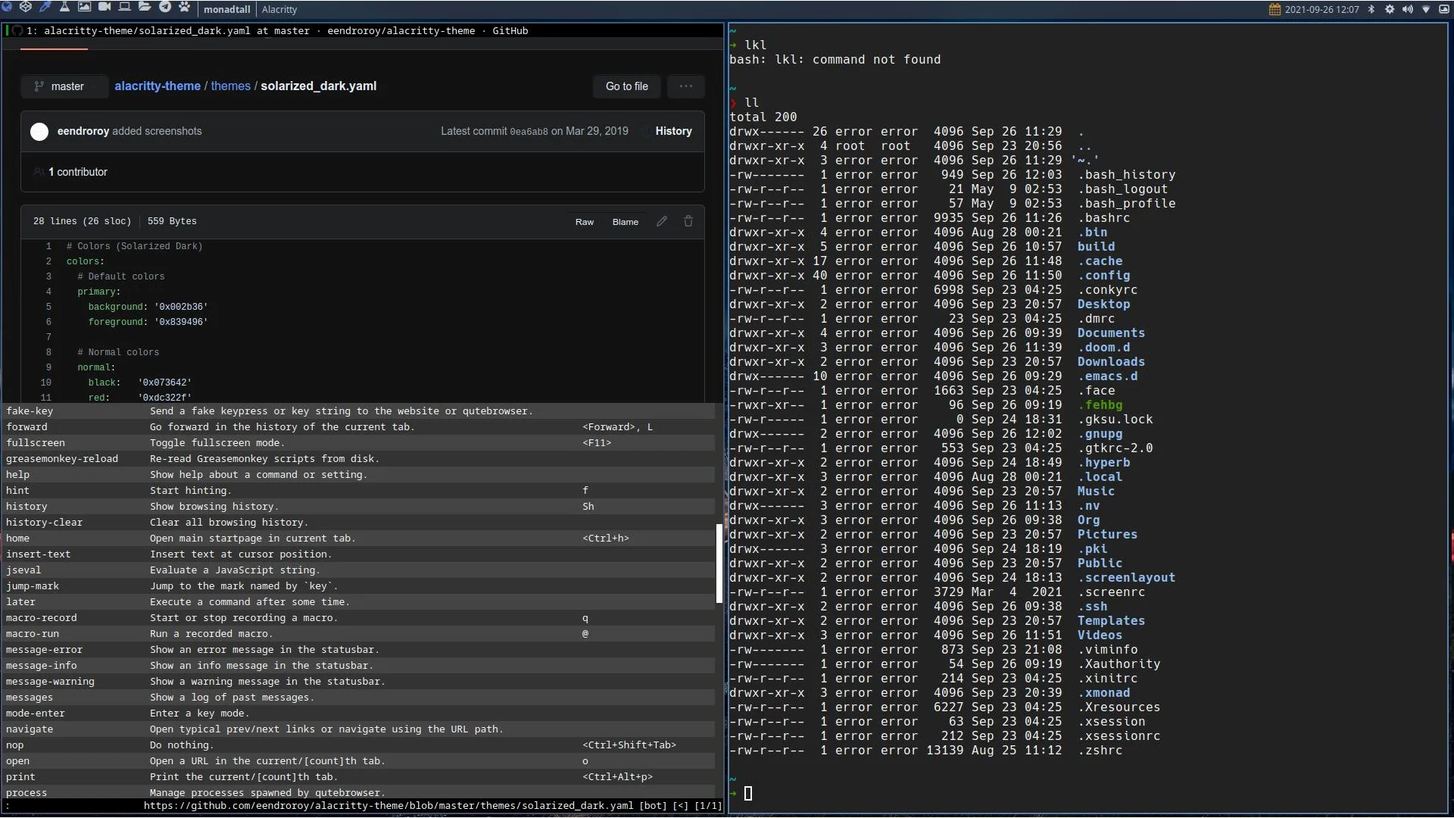The width and height of the screenshot is (1454, 818).
Task: Click the trash delete file icon
Action: tap(688, 221)
